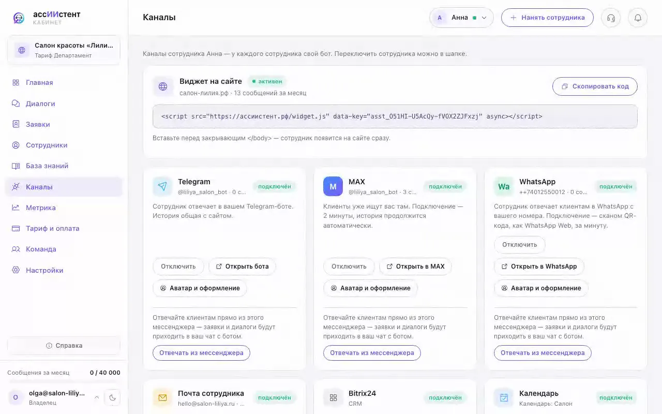Click подключён badge on Bitrix24 card

(x=445, y=397)
